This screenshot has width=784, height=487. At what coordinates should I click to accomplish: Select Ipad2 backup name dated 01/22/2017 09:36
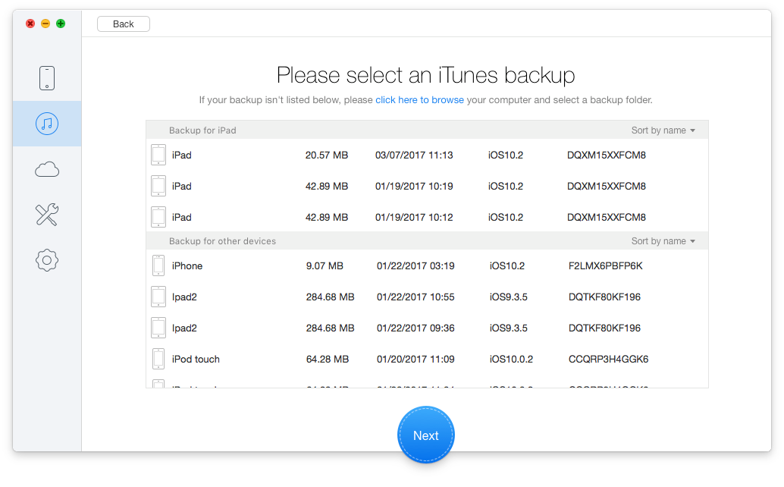tap(184, 328)
